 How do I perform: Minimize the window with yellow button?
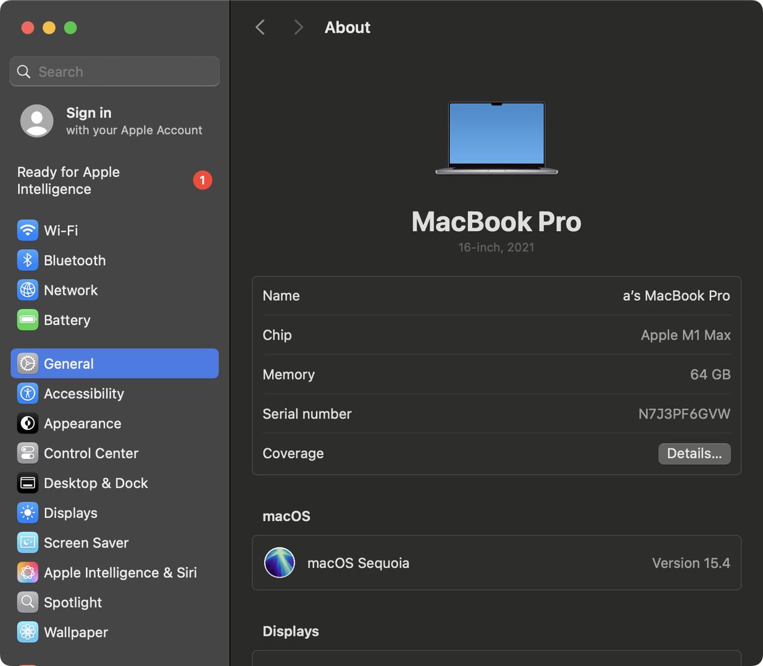click(x=49, y=28)
